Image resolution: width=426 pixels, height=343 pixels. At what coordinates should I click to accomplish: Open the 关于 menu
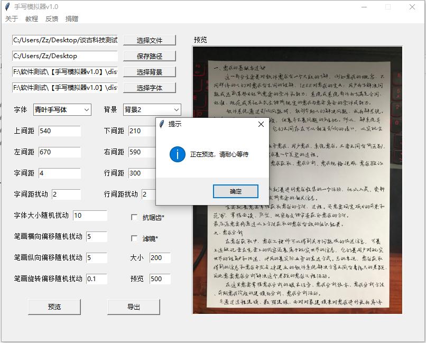pos(12,18)
